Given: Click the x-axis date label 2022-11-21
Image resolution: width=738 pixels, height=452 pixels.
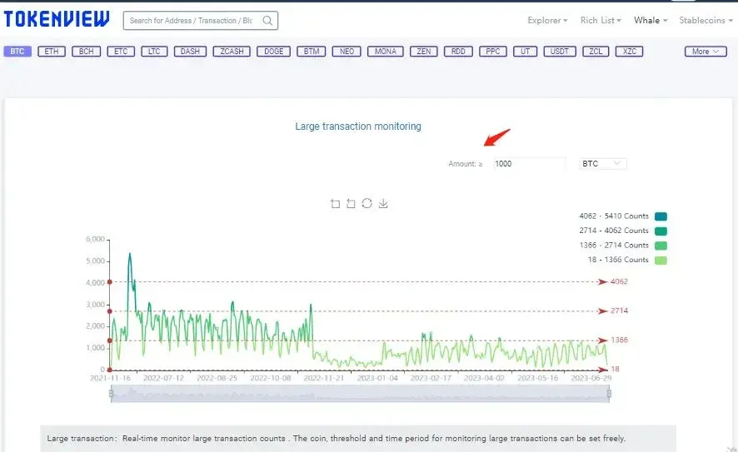Looking at the screenshot, I should [324, 378].
